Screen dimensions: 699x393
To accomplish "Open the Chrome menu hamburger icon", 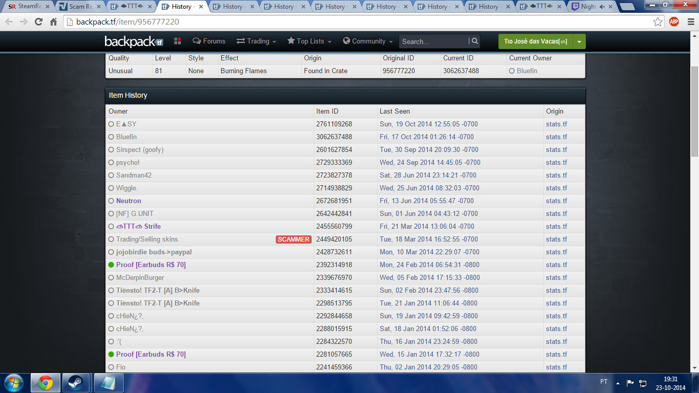I will 689,22.
